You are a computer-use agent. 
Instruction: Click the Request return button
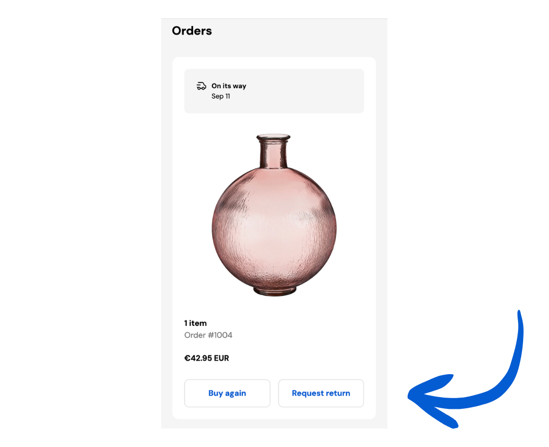pos(321,393)
